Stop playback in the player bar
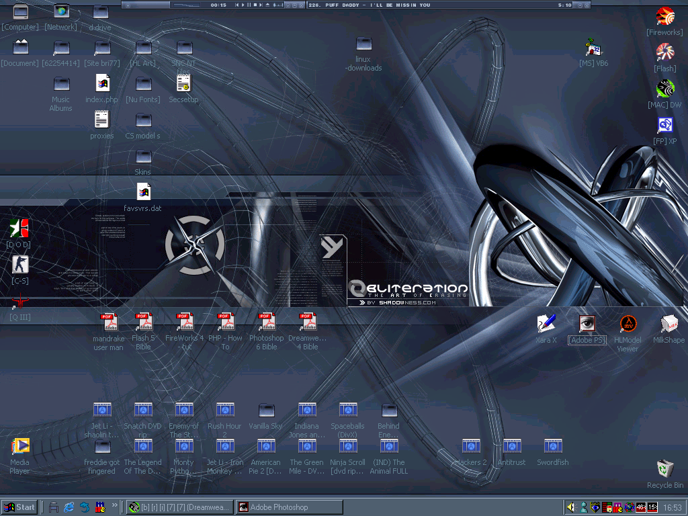The height and width of the screenshot is (516, 688). tap(255, 5)
